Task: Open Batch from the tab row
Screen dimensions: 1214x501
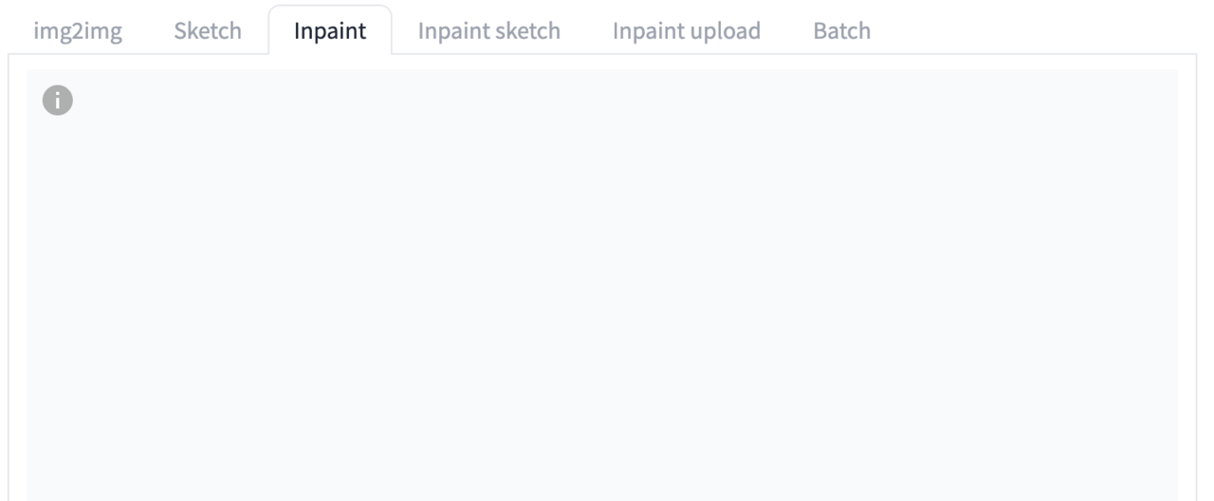Action: click(x=842, y=30)
